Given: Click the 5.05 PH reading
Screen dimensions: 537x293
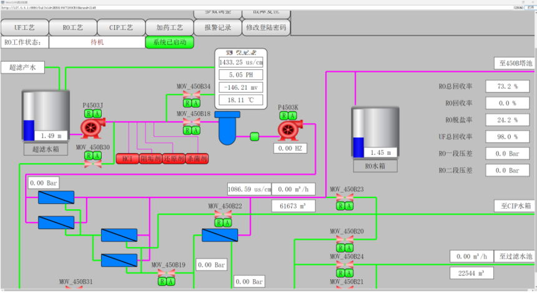Looking at the screenshot, I should 241,75.
